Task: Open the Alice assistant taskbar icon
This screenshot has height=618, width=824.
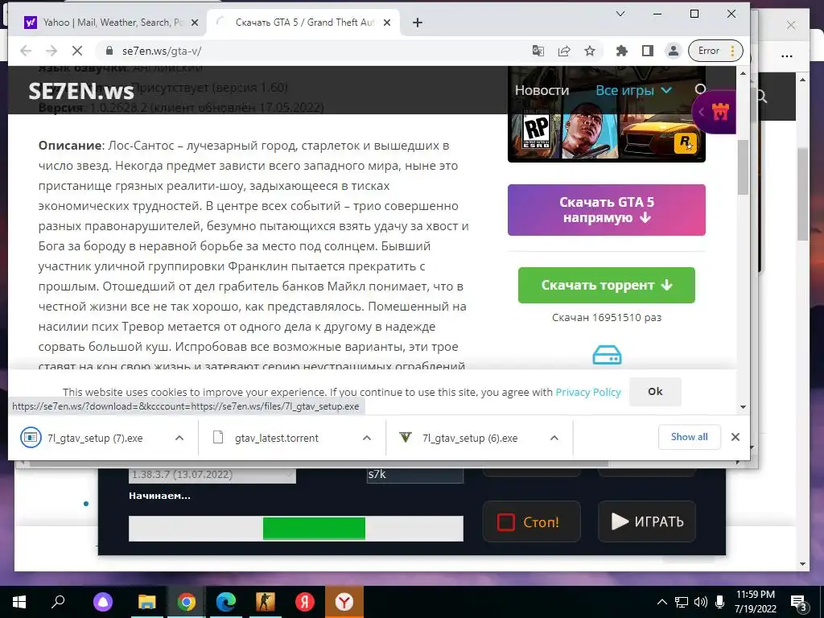Action: 103,602
